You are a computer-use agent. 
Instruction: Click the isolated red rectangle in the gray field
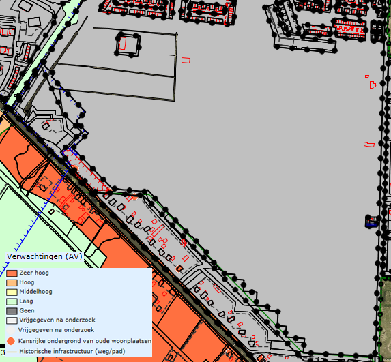186,60
